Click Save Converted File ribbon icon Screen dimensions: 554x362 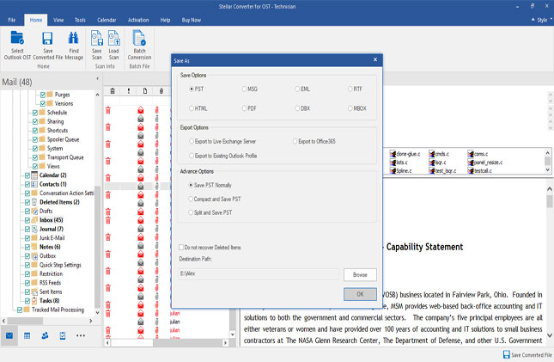coord(47,38)
